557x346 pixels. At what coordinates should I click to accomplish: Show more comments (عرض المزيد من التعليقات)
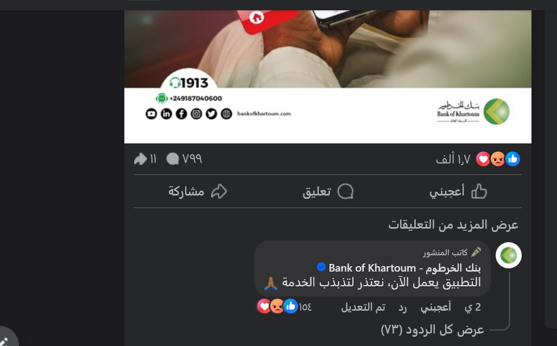click(x=453, y=224)
